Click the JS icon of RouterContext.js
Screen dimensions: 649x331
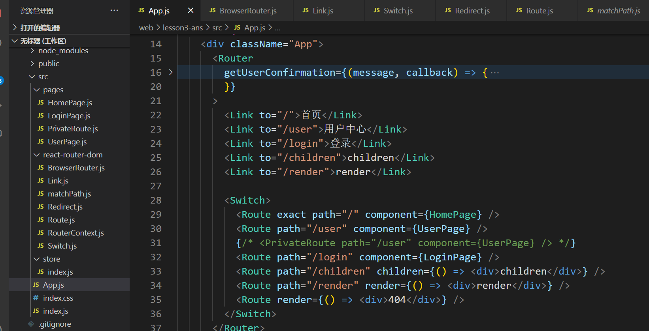coord(41,233)
